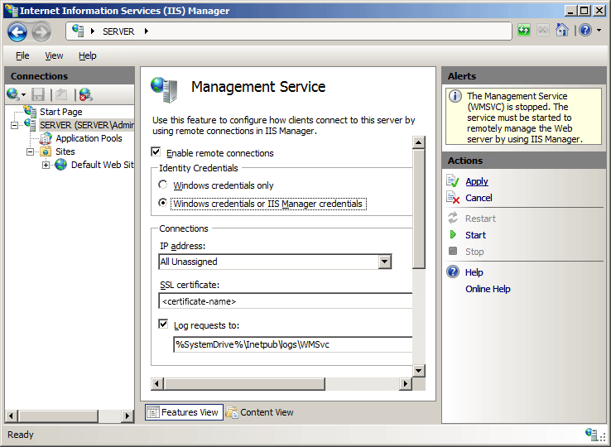Viewport: 611px width, 447px height.
Task: Select Application Pools in the tree
Action: pos(89,138)
